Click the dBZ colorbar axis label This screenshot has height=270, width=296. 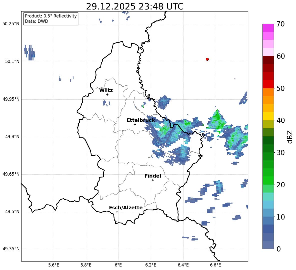(x=290, y=137)
